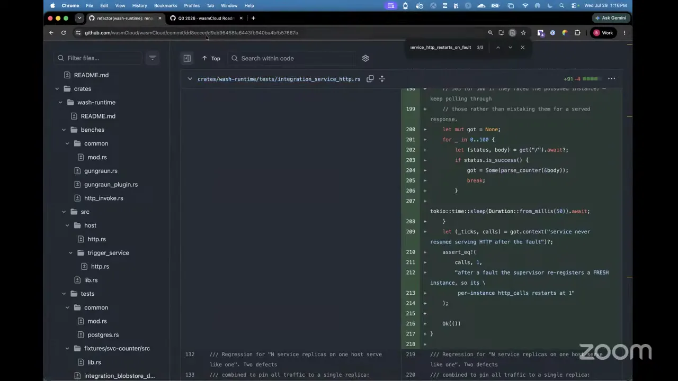Collapse the common folder under benches

point(67,143)
